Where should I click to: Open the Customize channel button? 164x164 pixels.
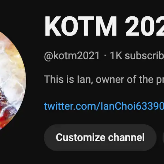coord(100,138)
